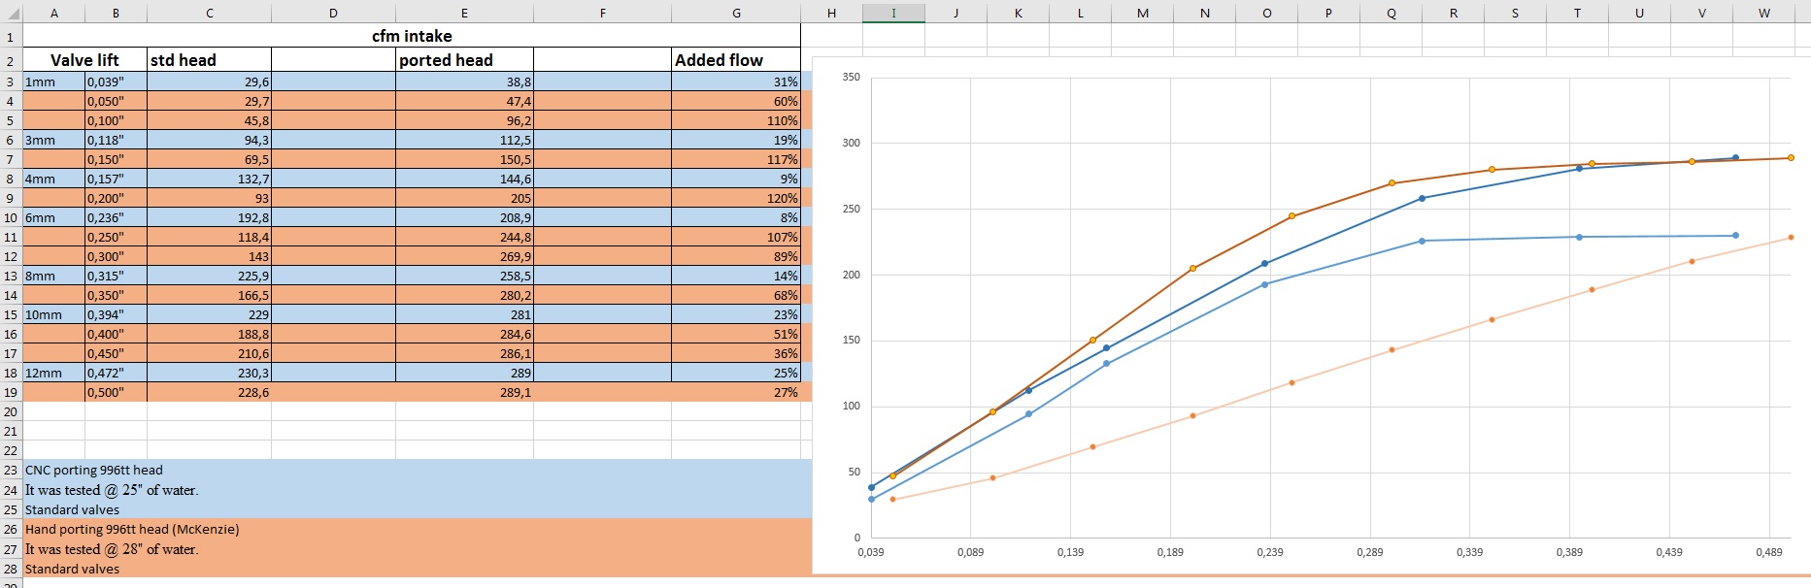Image resolution: width=1811 pixels, height=588 pixels.
Task: Click the "std head" header cell
Action: [x=209, y=60]
